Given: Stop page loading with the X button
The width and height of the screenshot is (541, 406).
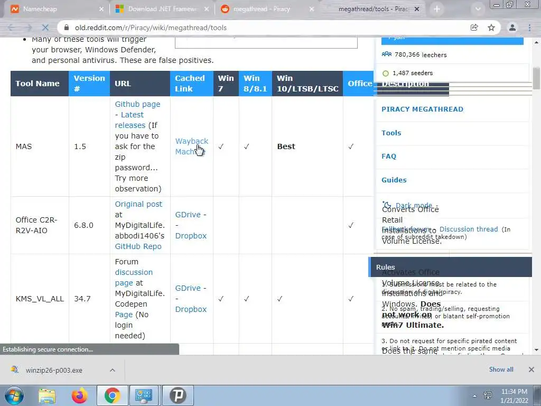Looking at the screenshot, I should tap(45, 27).
